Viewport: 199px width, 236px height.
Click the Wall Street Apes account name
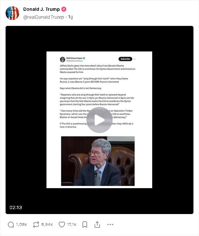(x=74, y=58)
